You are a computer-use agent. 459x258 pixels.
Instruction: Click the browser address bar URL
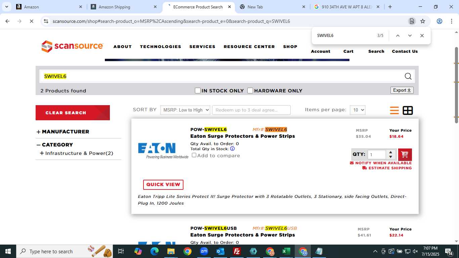(x=171, y=21)
